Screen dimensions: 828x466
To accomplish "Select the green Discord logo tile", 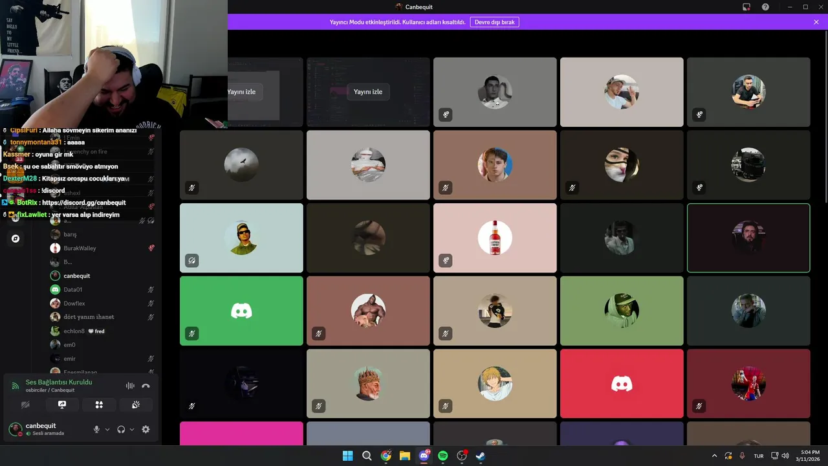I will (x=241, y=311).
